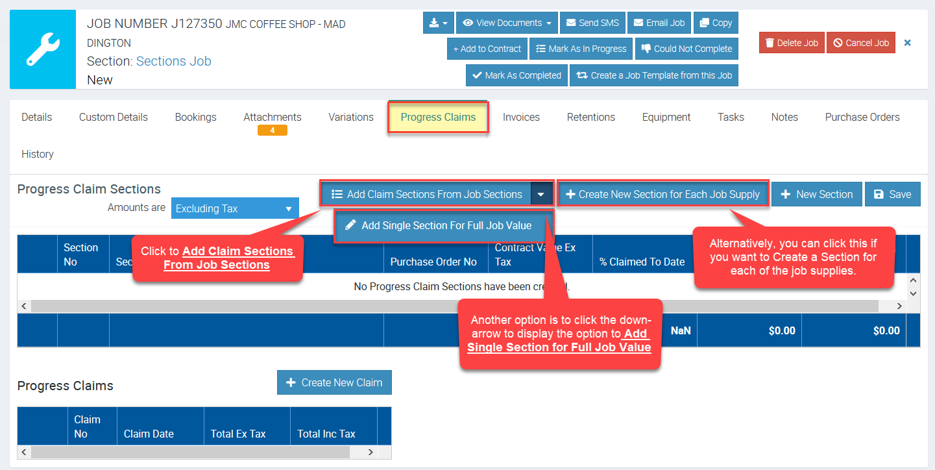Open View Documents dropdown
Screen dimensions: 935x470
coord(506,23)
